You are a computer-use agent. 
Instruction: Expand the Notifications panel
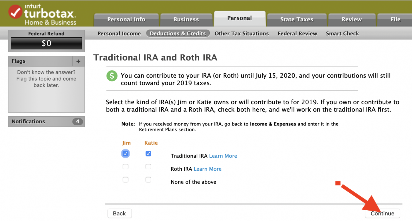pos(40,121)
